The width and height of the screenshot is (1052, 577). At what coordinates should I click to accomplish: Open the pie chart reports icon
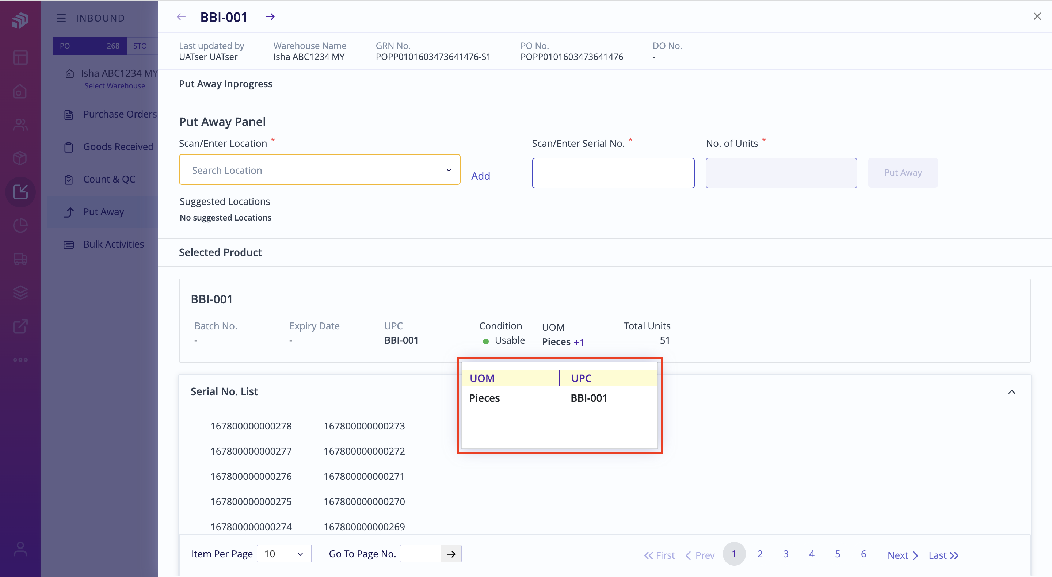pyautogui.click(x=20, y=225)
